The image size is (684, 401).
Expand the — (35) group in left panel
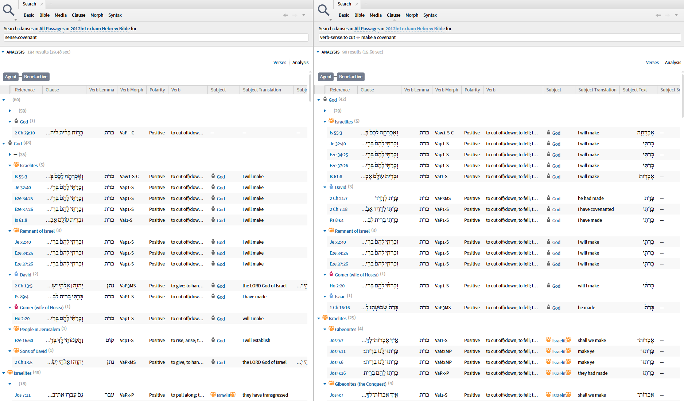pos(10,154)
